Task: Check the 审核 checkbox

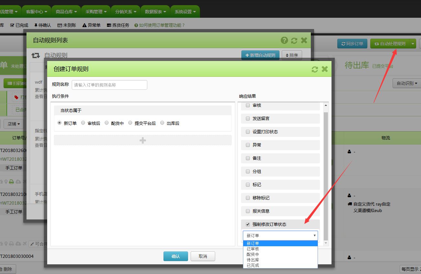Action: click(x=248, y=105)
